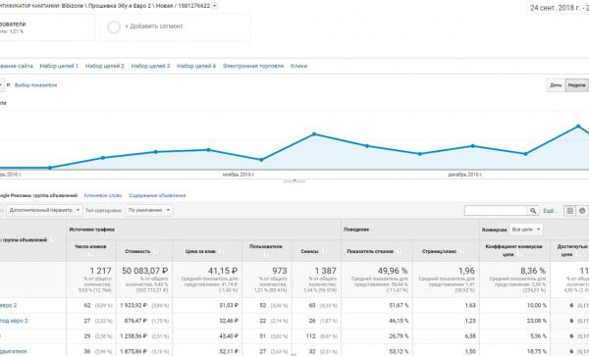Set chart interval to 'День'

point(556,85)
